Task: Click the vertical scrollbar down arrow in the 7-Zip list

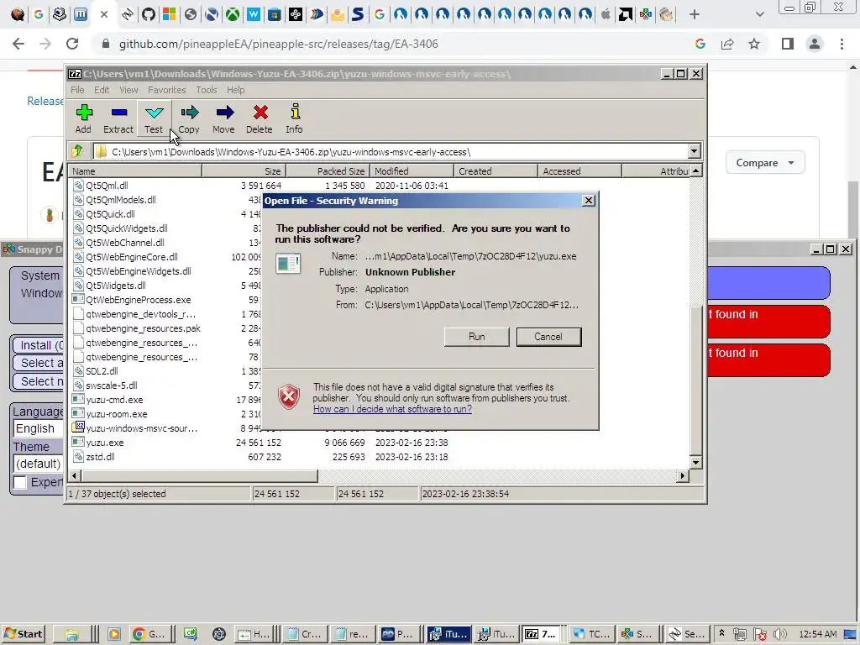Action: click(695, 463)
